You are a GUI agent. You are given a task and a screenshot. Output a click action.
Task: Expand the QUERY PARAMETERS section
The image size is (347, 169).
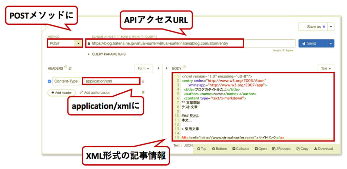pos(107,54)
